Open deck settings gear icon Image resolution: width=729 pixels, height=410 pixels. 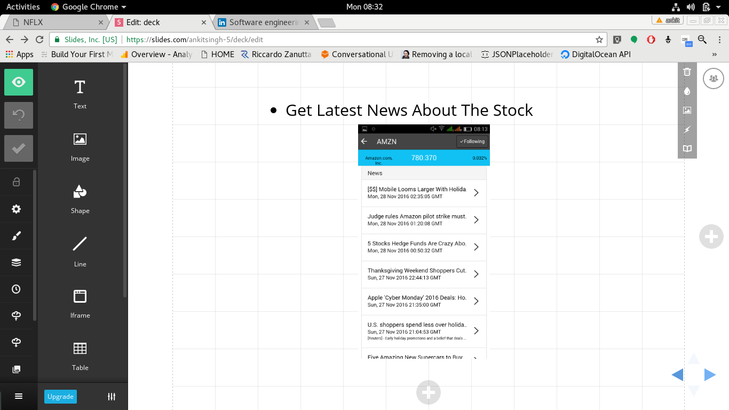(17, 209)
